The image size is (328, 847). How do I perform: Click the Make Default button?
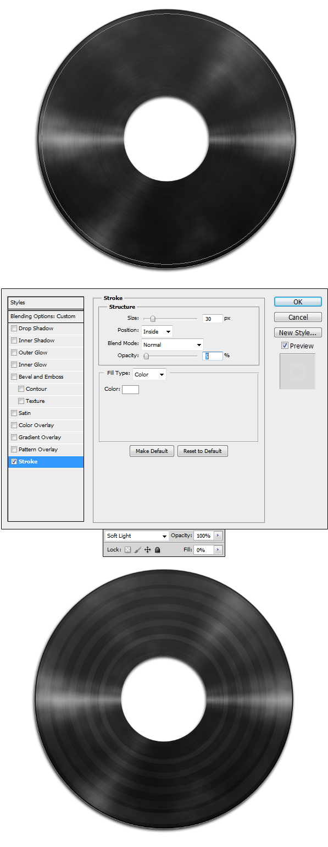pos(152,451)
